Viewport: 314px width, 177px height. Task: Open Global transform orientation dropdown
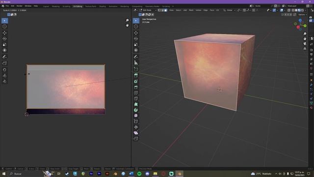[x=230, y=10]
